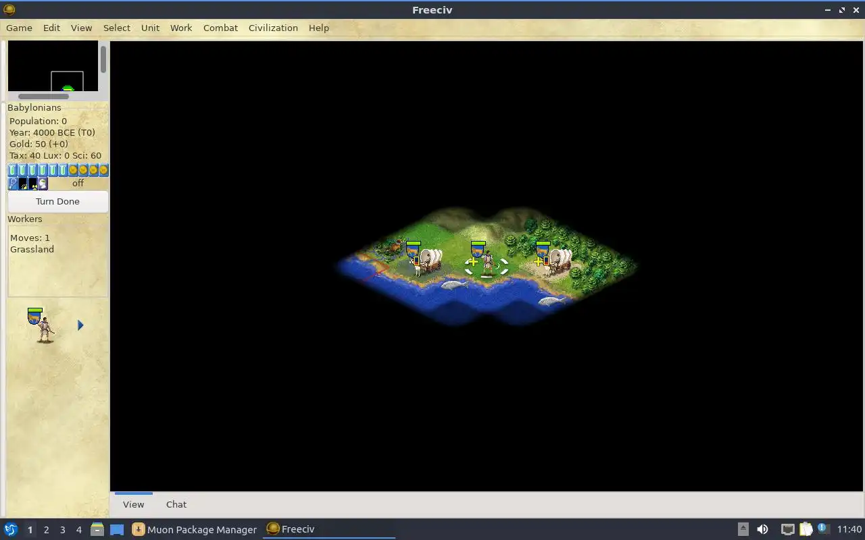
Task: Click the Grassland terrain info text
Action: pos(32,249)
